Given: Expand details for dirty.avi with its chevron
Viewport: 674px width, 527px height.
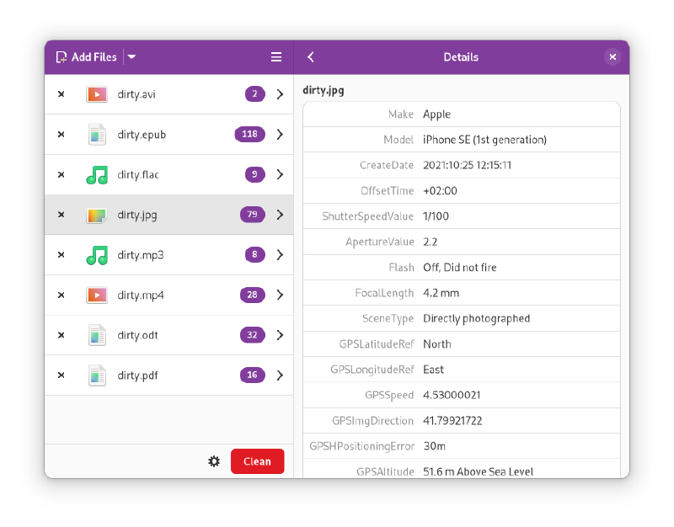Looking at the screenshot, I should (x=280, y=94).
